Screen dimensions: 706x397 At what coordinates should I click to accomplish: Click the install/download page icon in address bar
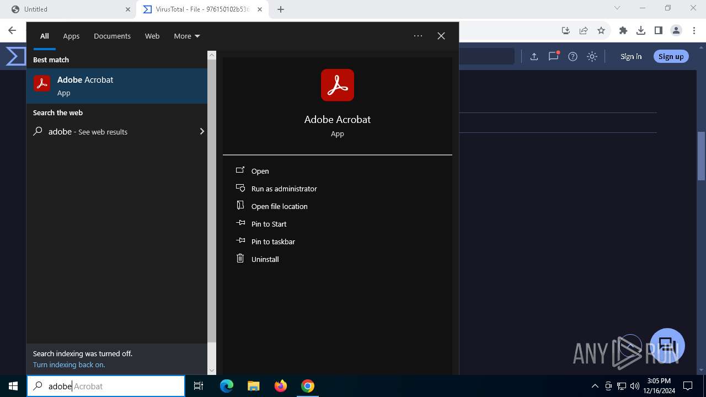566,30
